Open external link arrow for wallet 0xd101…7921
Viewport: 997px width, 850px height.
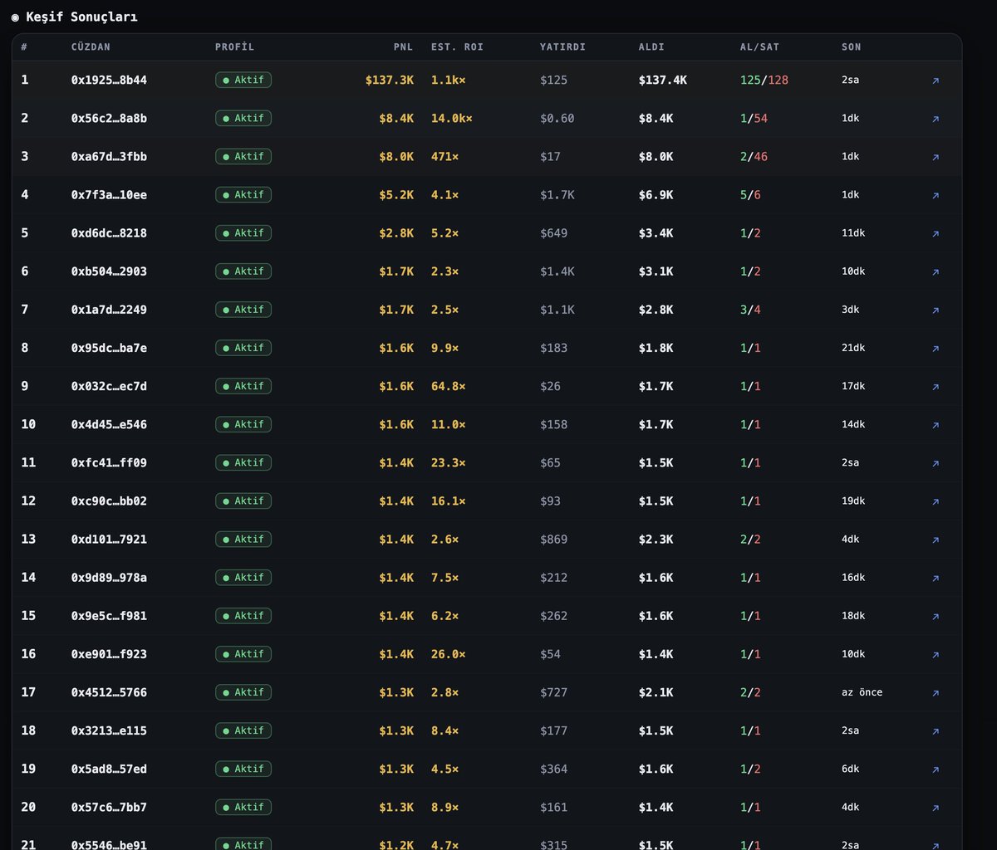[936, 540]
